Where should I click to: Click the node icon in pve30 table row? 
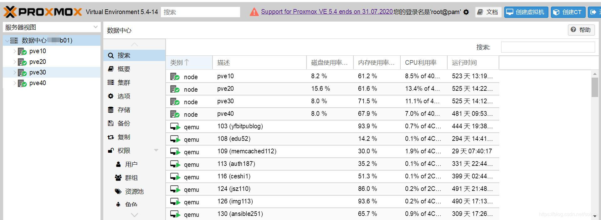pos(175,102)
